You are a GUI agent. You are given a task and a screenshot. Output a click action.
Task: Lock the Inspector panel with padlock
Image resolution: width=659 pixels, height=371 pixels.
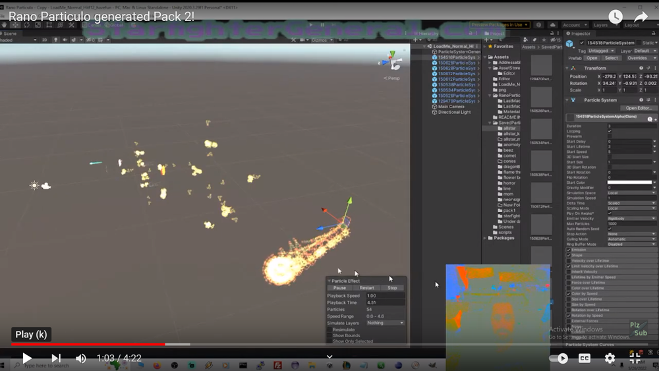654,33
